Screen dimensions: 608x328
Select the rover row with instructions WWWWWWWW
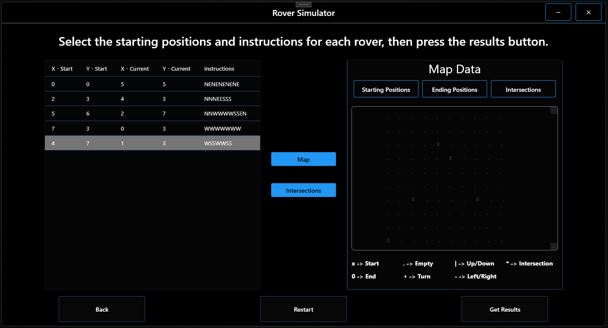tap(152, 128)
